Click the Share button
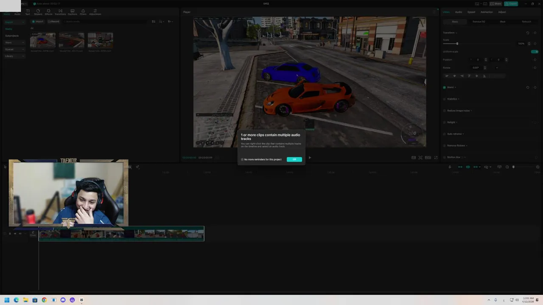The width and height of the screenshot is (543, 305). [496, 4]
